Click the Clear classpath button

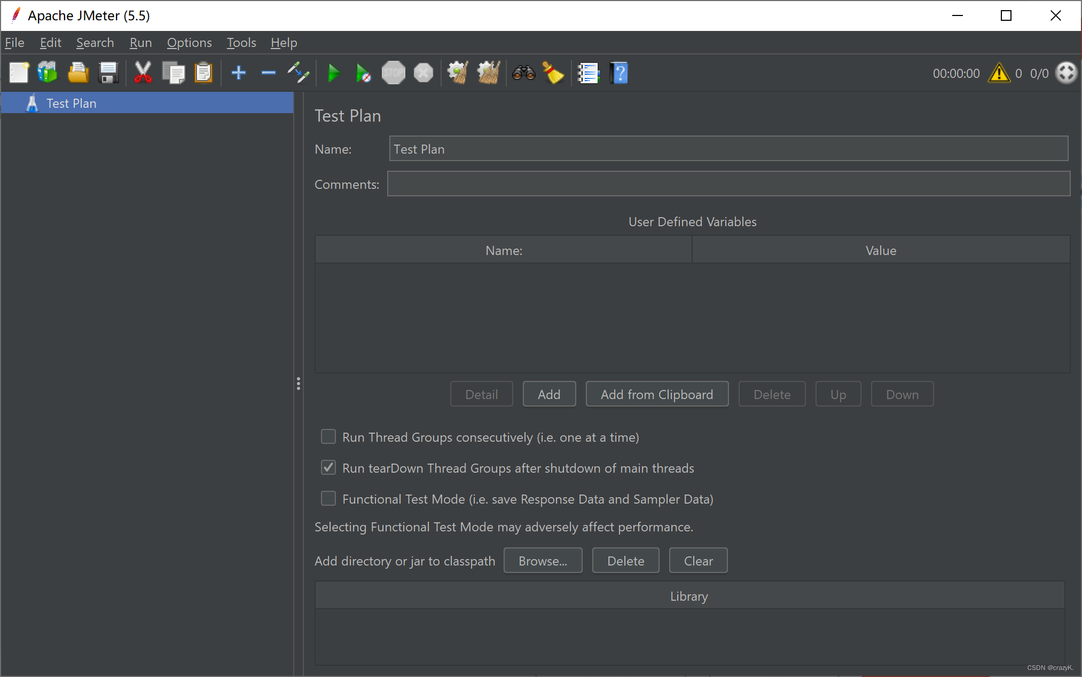pyautogui.click(x=698, y=561)
